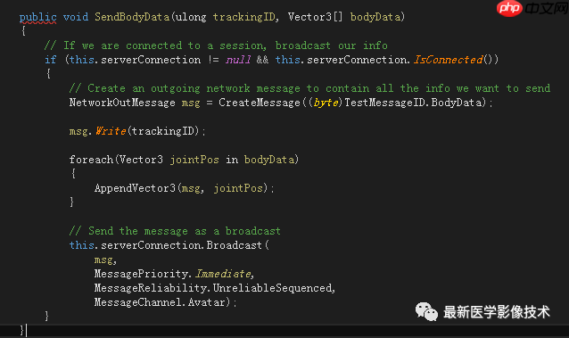Click the CreateMessage function call
This screenshot has width=569, height=338.
click(260, 103)
